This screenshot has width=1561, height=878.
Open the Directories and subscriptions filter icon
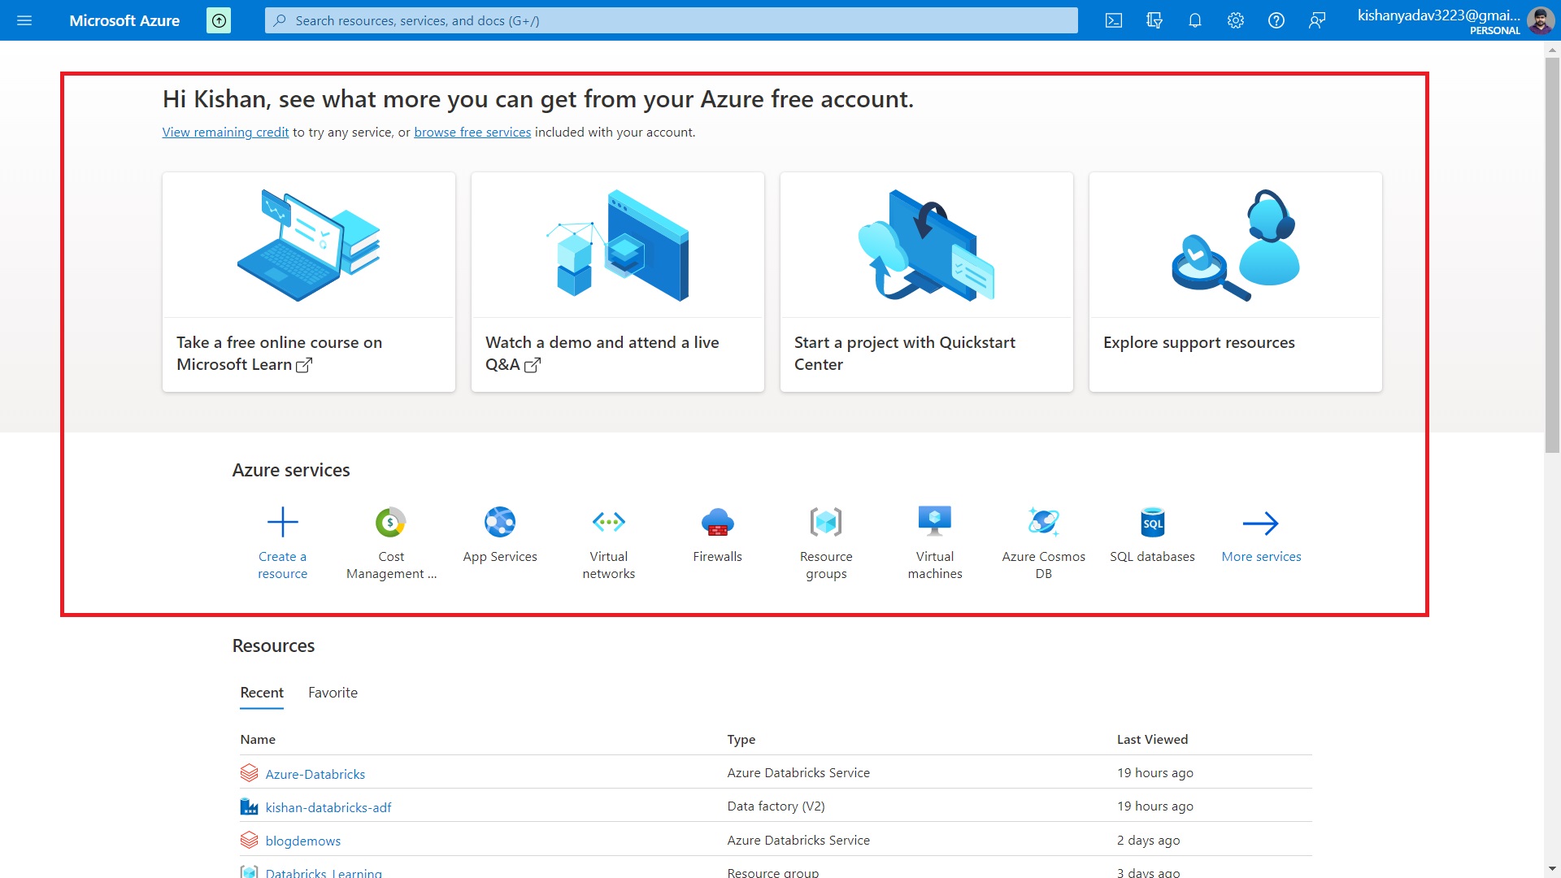pyautogui.click(x=1154, y=20)
